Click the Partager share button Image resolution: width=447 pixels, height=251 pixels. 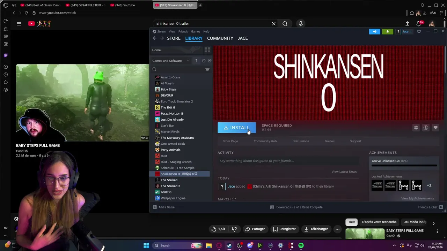(255, 229)
